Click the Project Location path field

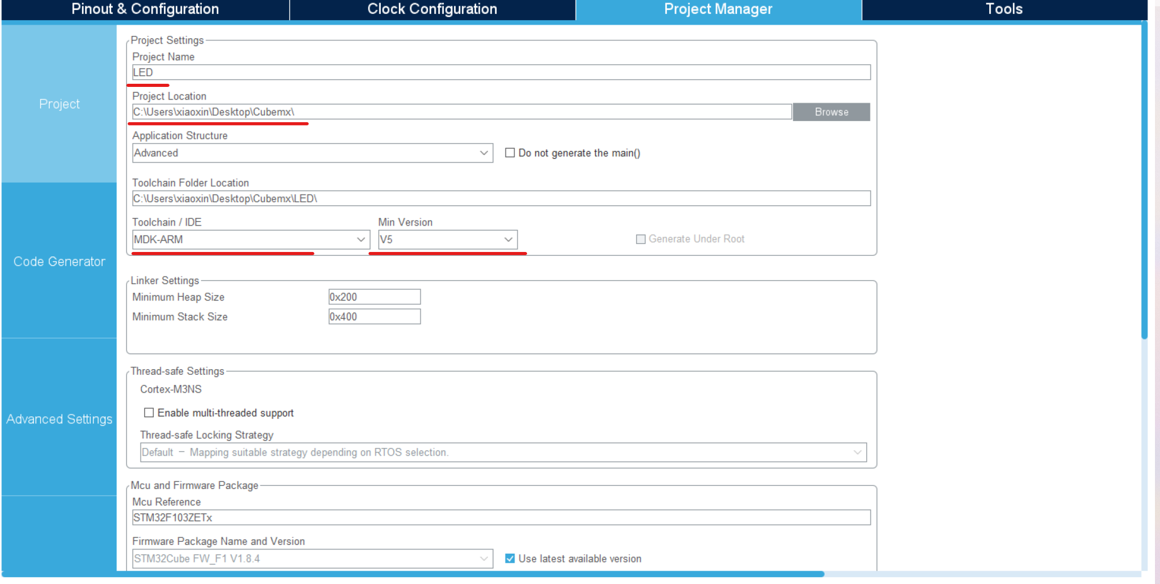(x=462, y=112)
